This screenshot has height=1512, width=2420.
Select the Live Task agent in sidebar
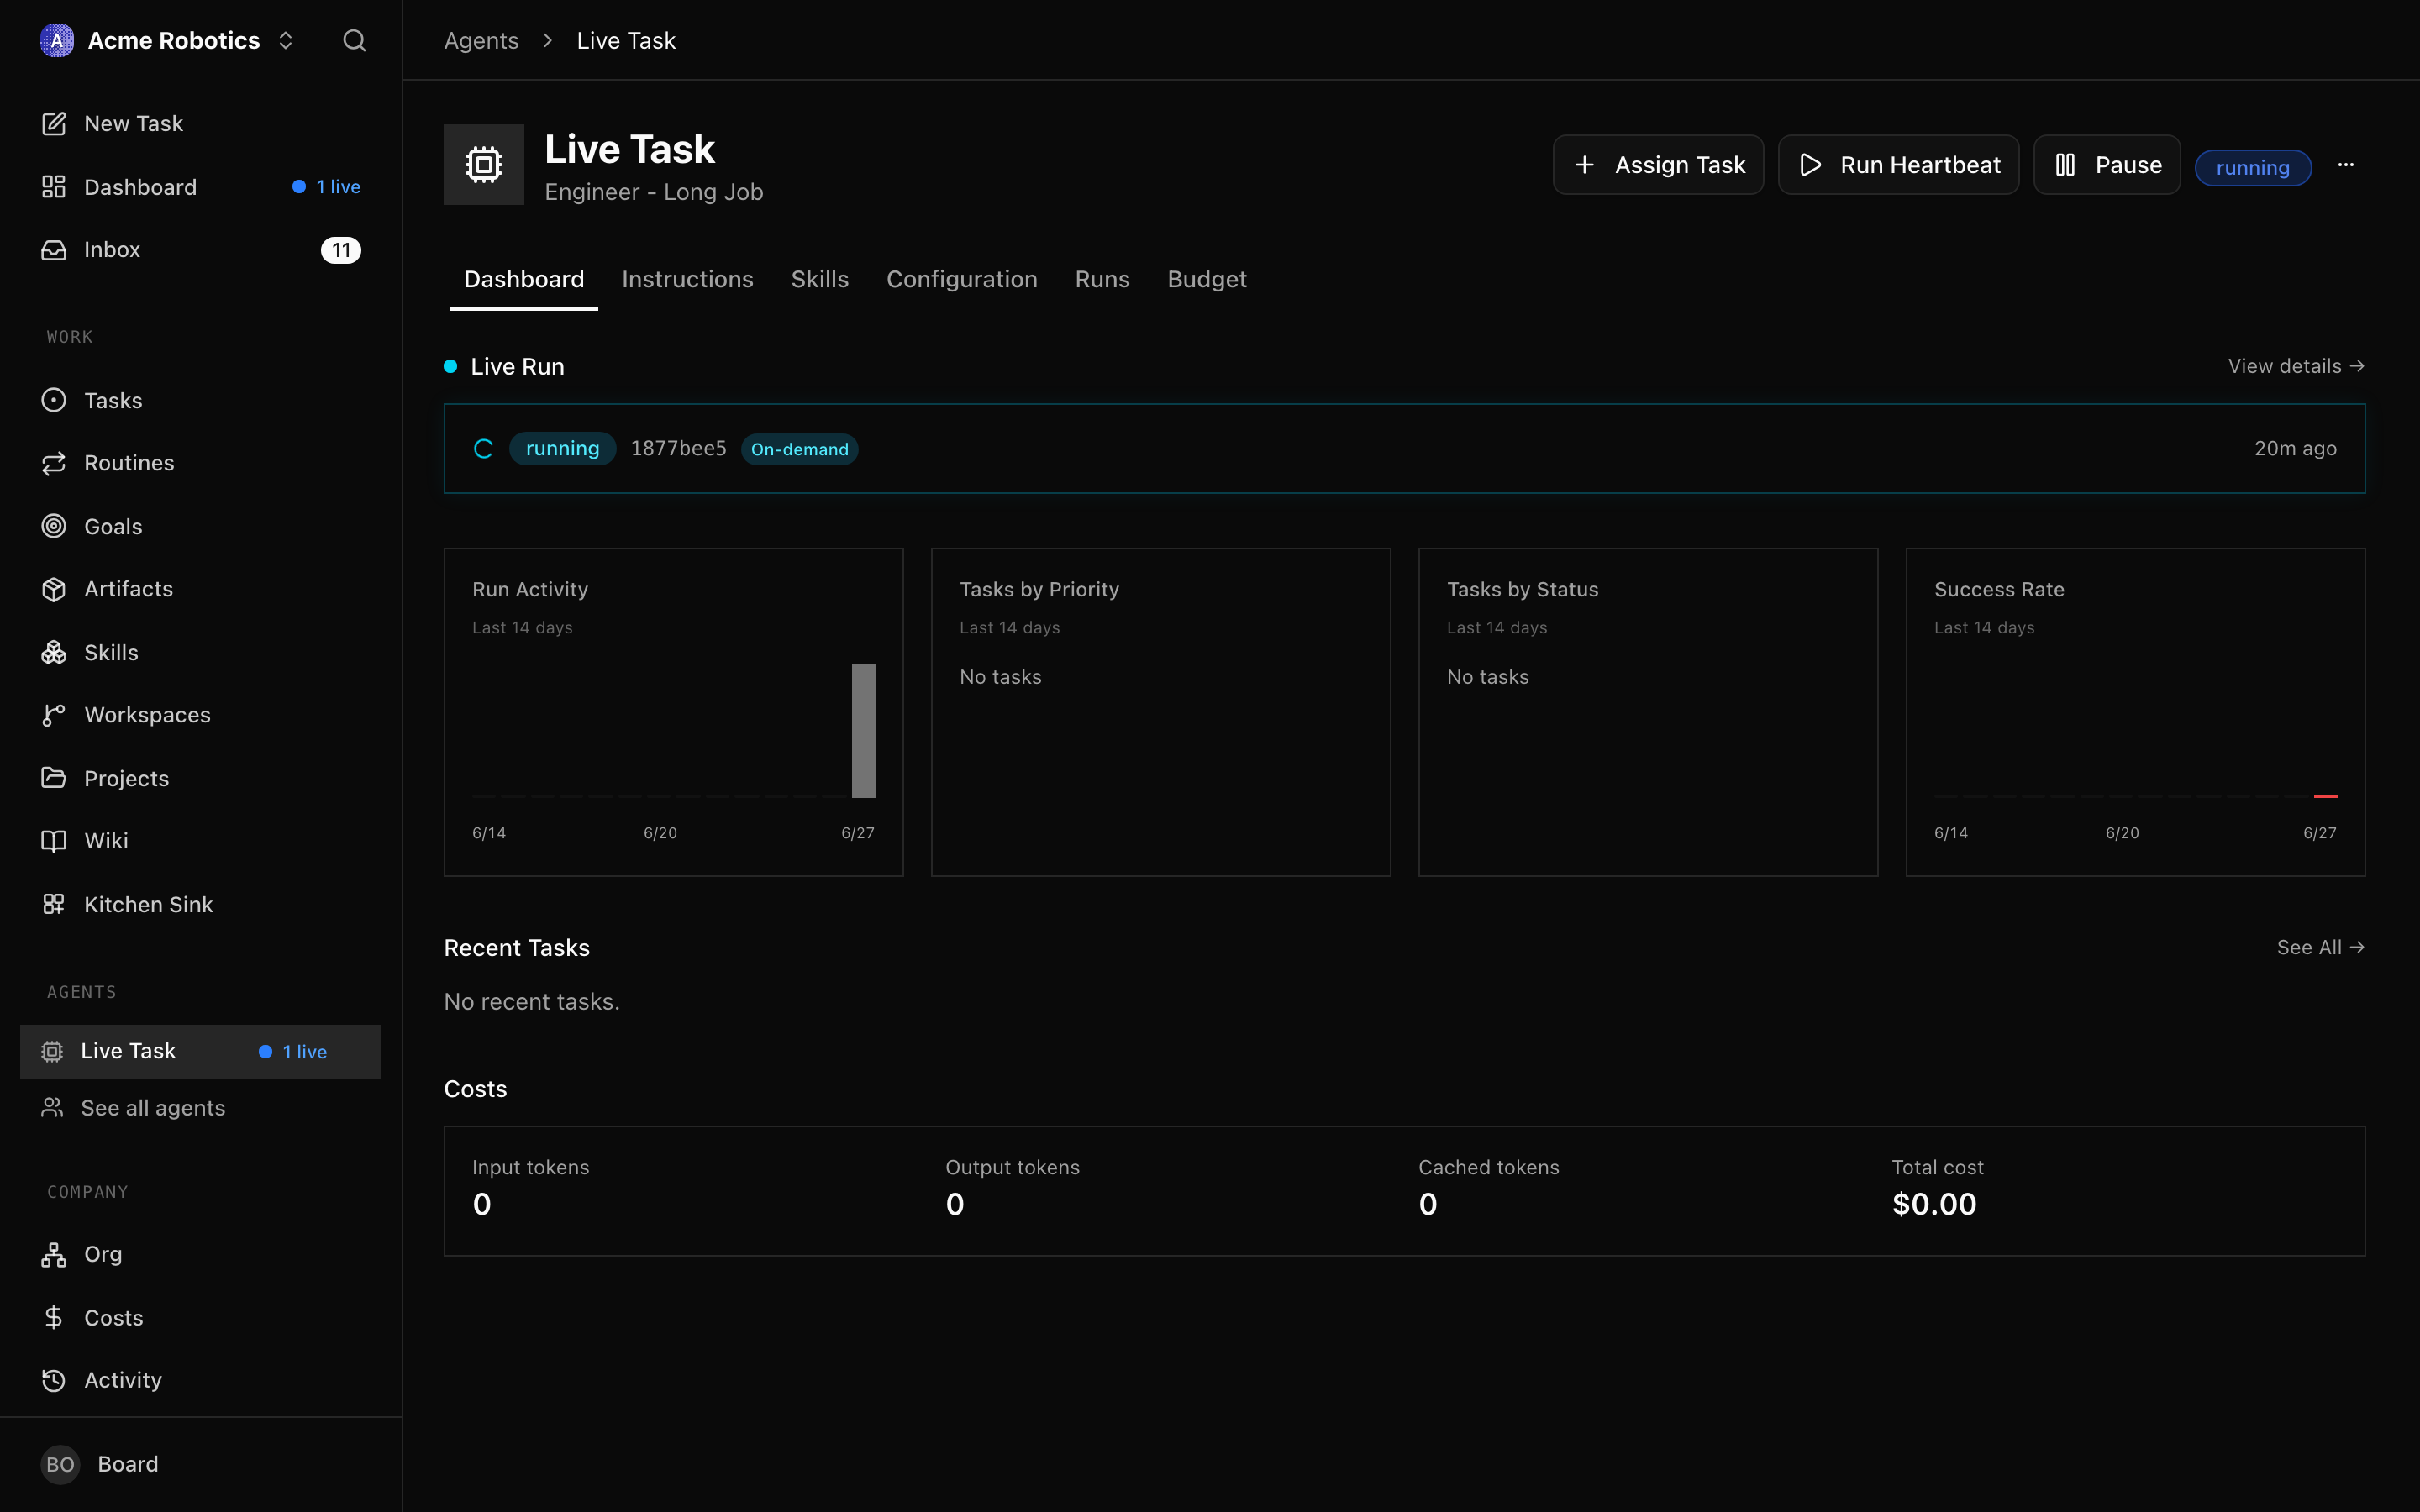click(200, 1051)
